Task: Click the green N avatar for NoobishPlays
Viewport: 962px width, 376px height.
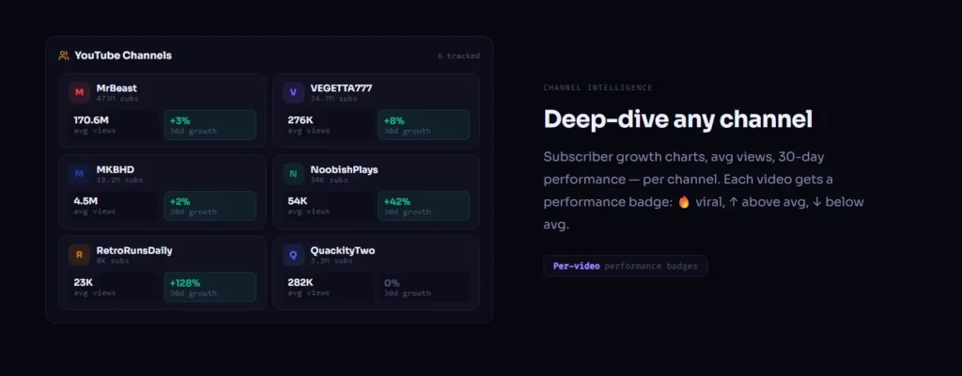Action: tap(293, 174)
